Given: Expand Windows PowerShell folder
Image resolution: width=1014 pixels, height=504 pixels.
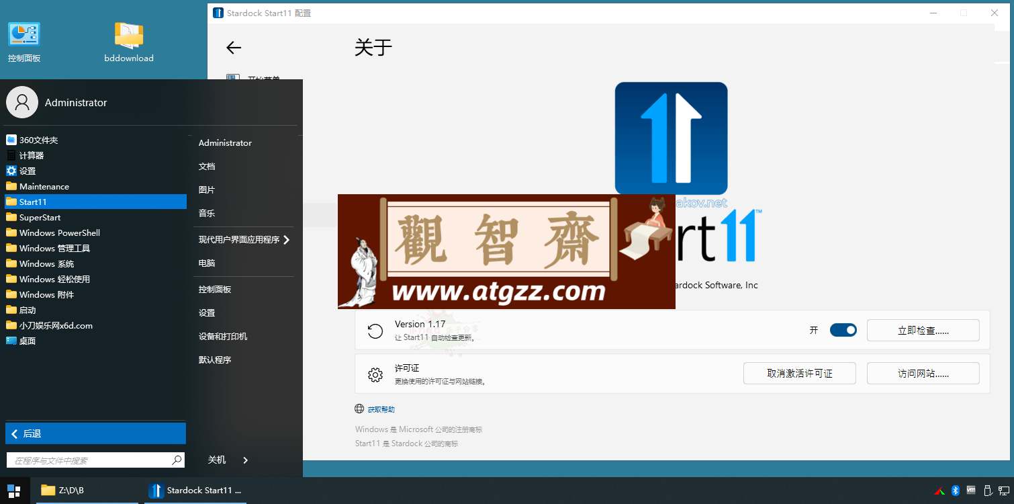Looking at the screenshot, I should [x=95, y=233].
